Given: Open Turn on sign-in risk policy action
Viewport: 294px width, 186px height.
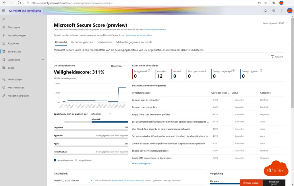Looking at the screenshot, I should (146, 100).
